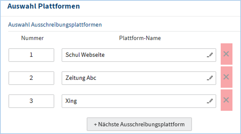Click the Nummer column header
Viewport: 241px width, 134px height.
pos(32,38)
